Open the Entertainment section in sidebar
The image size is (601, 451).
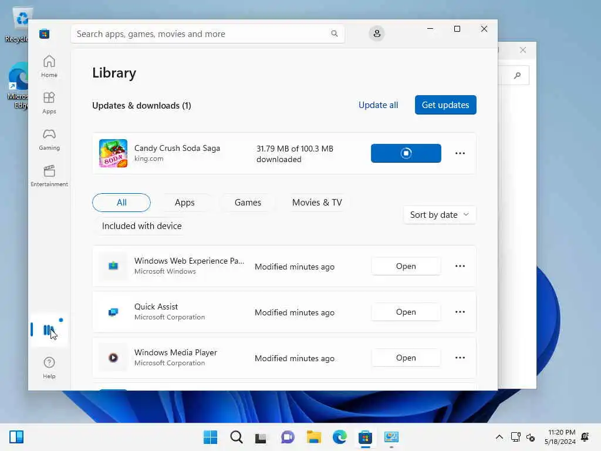coord(49,176)
